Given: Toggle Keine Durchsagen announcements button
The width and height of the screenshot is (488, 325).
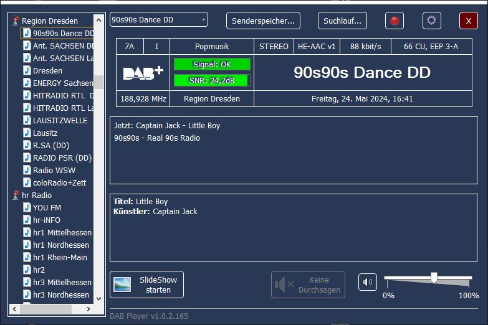Looking at the screenshot, I should (x=308, y=285).
